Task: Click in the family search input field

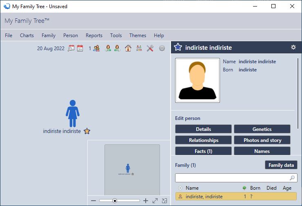Action: pyautogui.click(x=236, y=178)
